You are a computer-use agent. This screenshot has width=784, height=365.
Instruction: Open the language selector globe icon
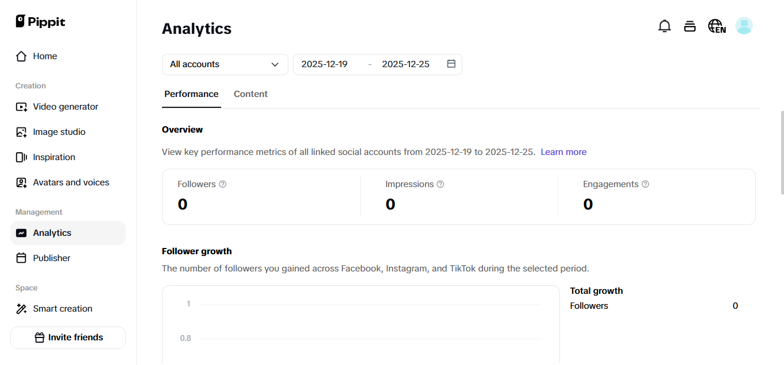[716, 26]
